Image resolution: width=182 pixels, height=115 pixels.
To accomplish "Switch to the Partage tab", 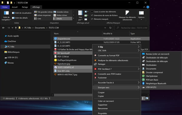I will (25, 7).
